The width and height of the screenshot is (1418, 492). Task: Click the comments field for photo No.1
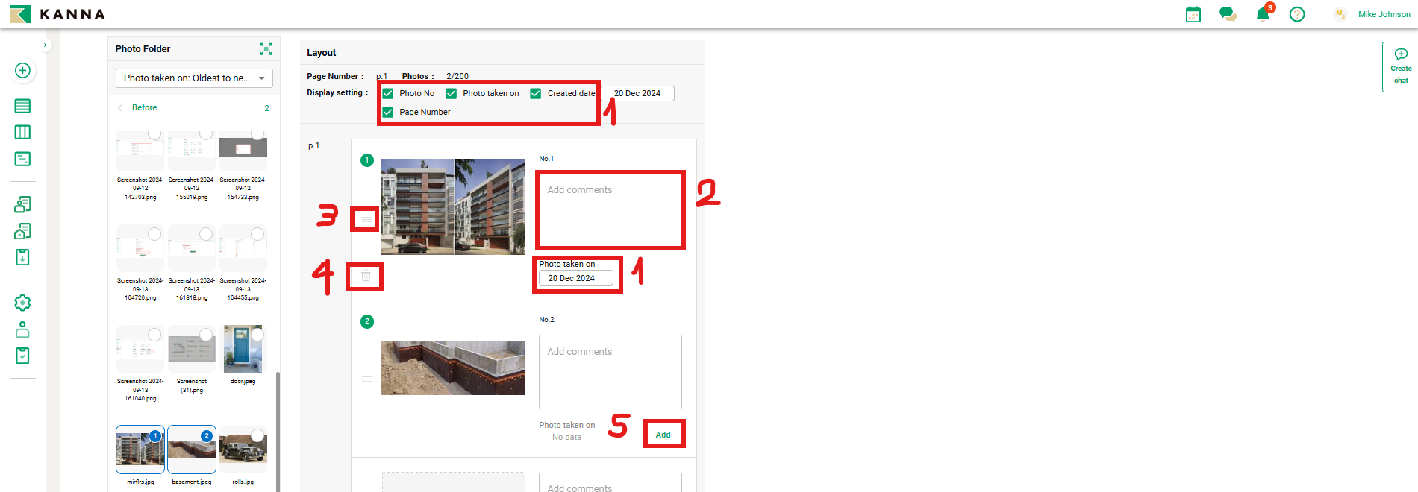click(x=610, y=210)
